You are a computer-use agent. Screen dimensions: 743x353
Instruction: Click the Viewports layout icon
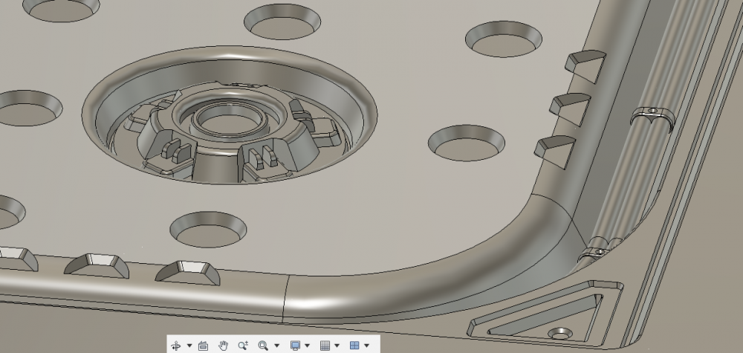(x=354, y=346)
